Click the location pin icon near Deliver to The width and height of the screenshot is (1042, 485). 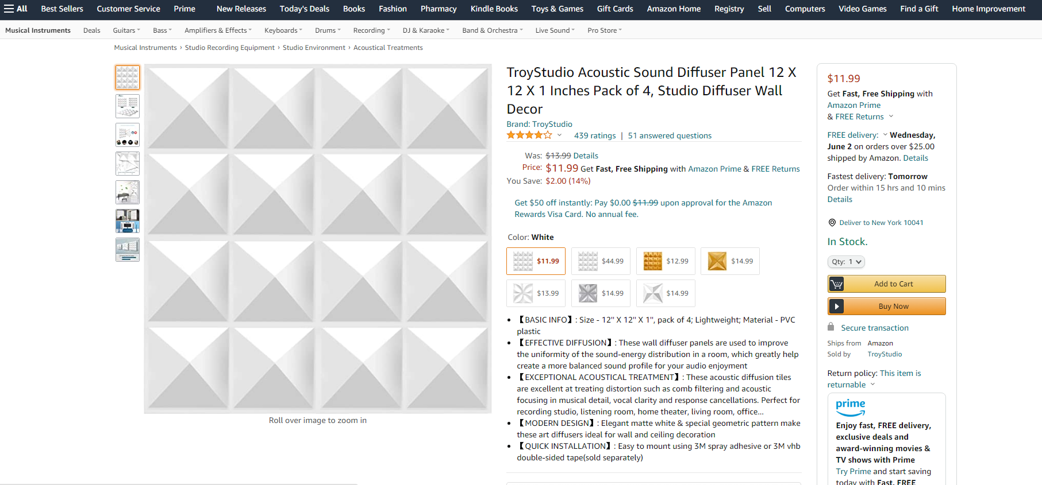[832, 223]
